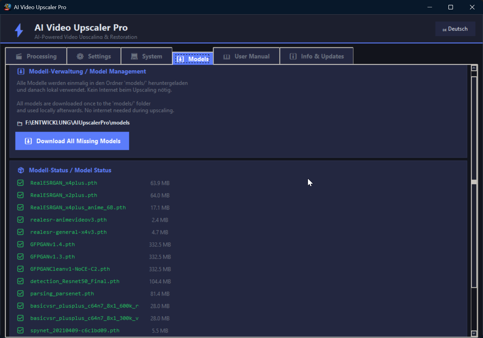Click the check beside realesr-general-x4v3.pth
The image size is (483, 338).
coord(20,232)
